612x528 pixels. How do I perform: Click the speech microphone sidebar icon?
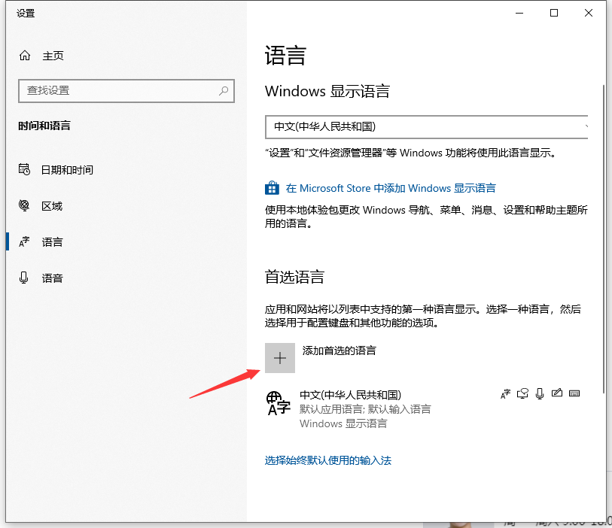pos(24,278)
